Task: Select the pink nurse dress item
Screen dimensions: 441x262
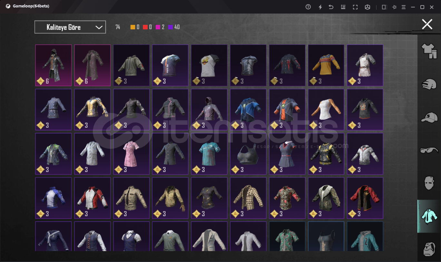Action: pyautogui.click(x=132, y=154)
